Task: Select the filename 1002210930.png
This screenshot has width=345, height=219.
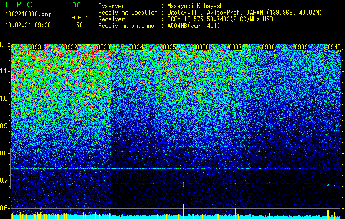Action: point(29,14)
